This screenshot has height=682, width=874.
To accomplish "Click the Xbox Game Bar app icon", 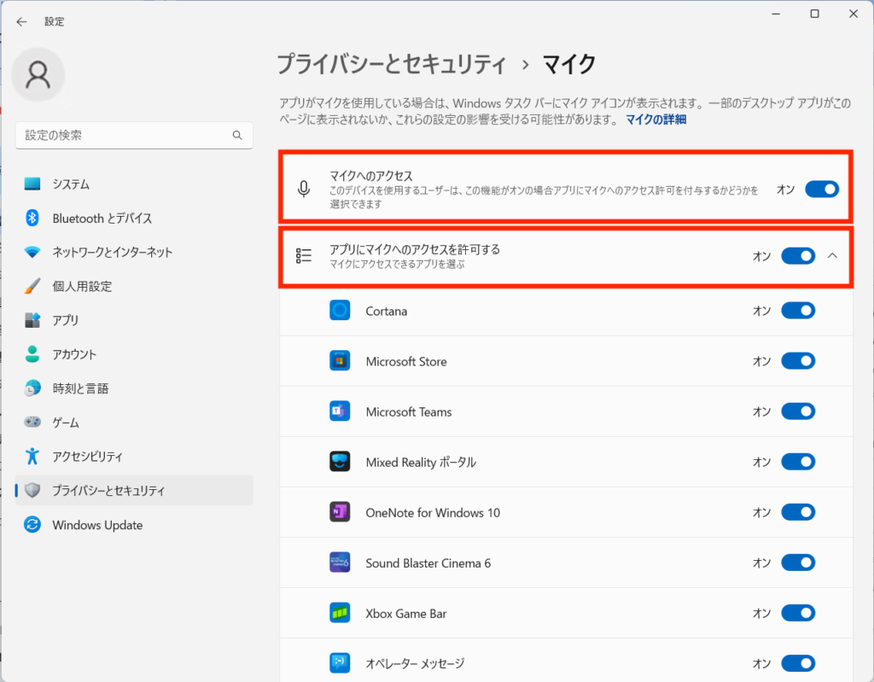I will coord(340,613).
